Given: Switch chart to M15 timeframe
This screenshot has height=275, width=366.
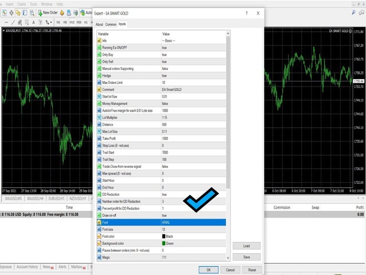Looking at the screenshot, I should coord(72,22).
